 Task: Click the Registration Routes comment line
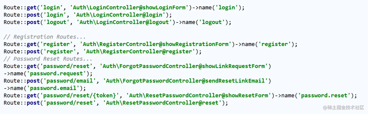tap(45, 37)
